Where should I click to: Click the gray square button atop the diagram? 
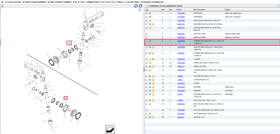[140, 10]
